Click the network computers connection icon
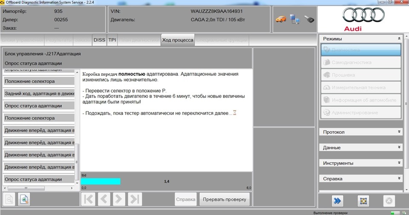 [295, 19]
